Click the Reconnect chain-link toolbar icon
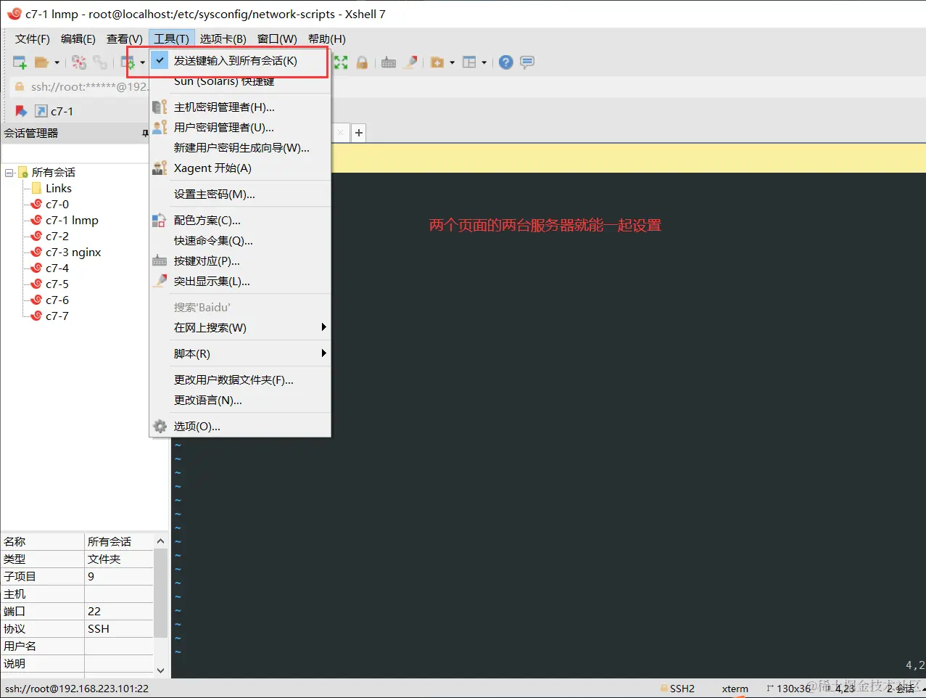 pos(100,62)
